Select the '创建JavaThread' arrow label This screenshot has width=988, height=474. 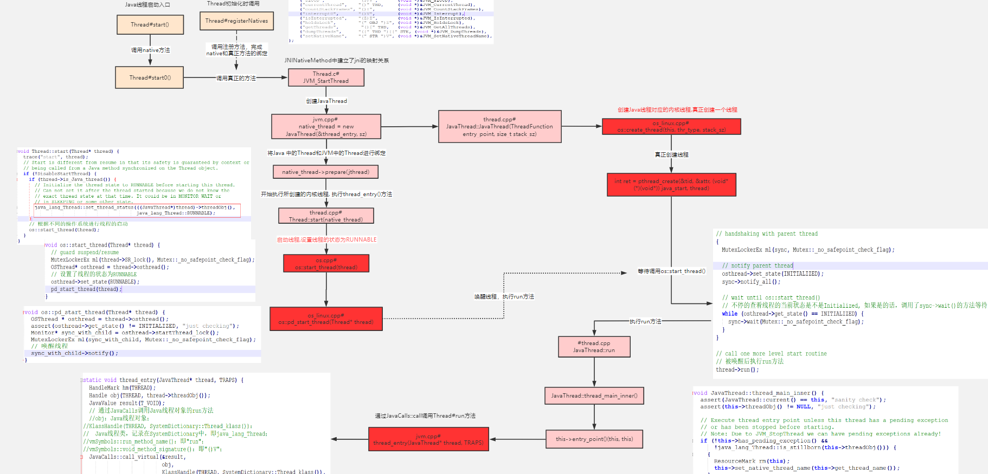pyautogui.click(x=326, y=101)
